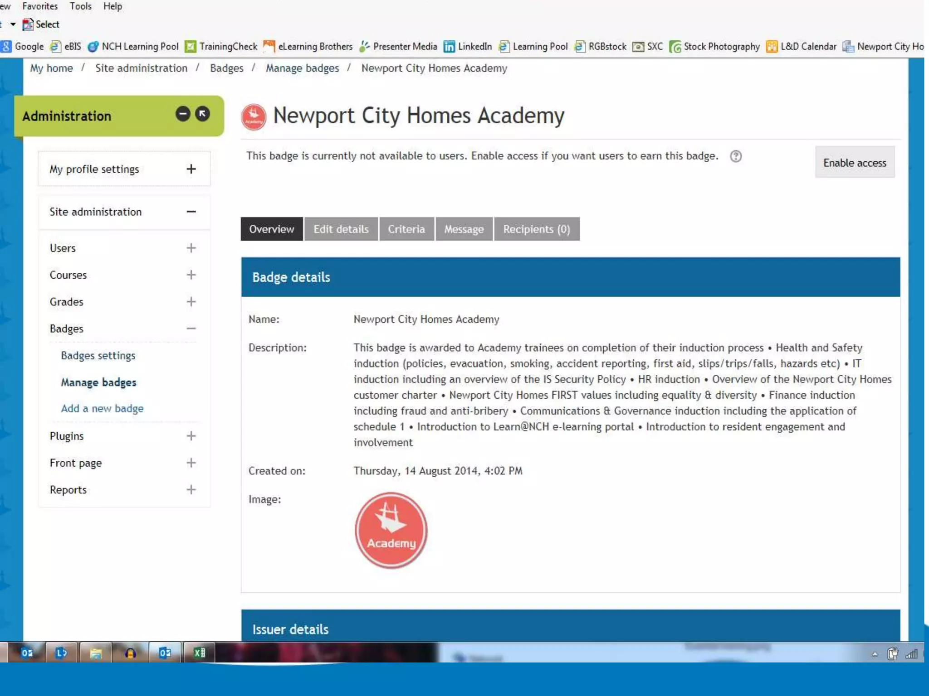Collapse the Site administration section
The width and height of the screenshot is (929, 696).
(191, 212)
